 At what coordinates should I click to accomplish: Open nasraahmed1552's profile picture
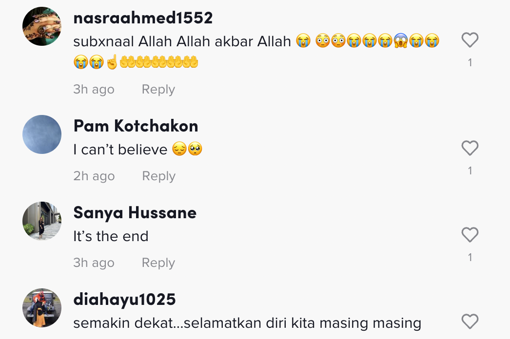tap(42, 26)
